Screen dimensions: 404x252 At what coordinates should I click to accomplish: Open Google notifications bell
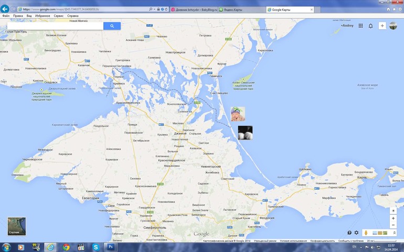(x=370, y=26)
